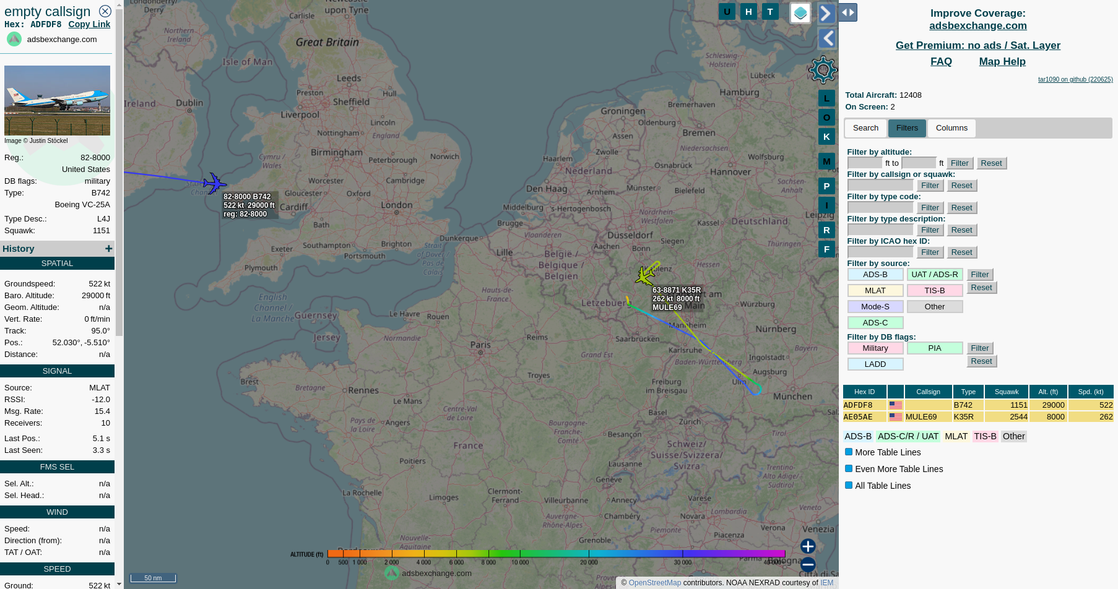Click the right-pointing arrow sidebar button
The height and width of the screenshot is (589, 1118).
(x=827, y=13)
